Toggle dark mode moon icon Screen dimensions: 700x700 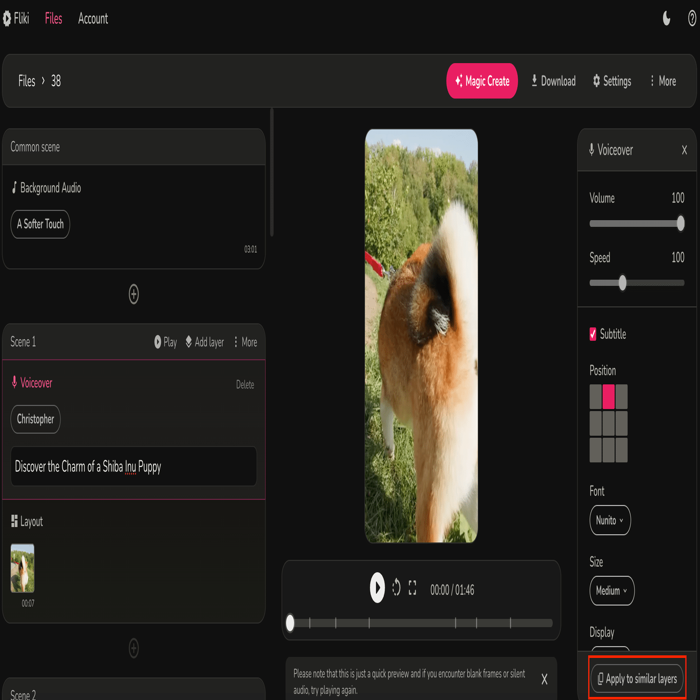click(666, 19)
